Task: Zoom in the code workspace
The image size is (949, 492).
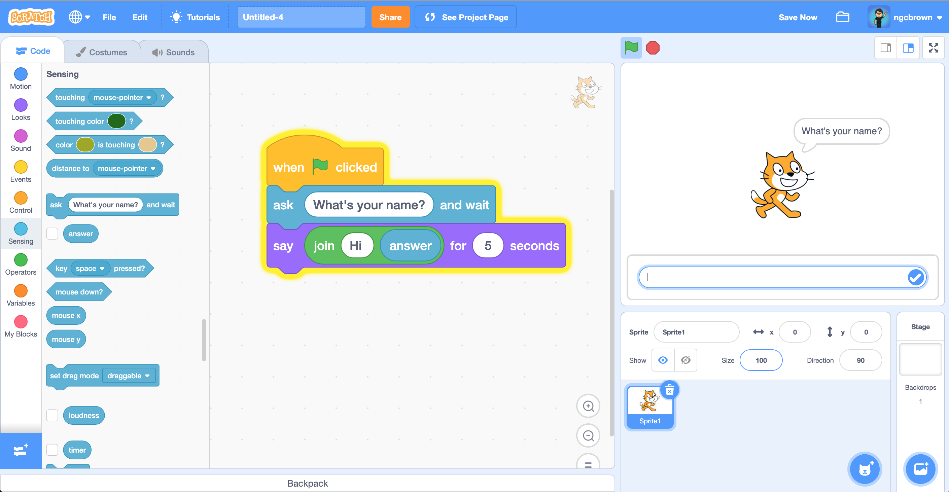Action: pos(588,406)
